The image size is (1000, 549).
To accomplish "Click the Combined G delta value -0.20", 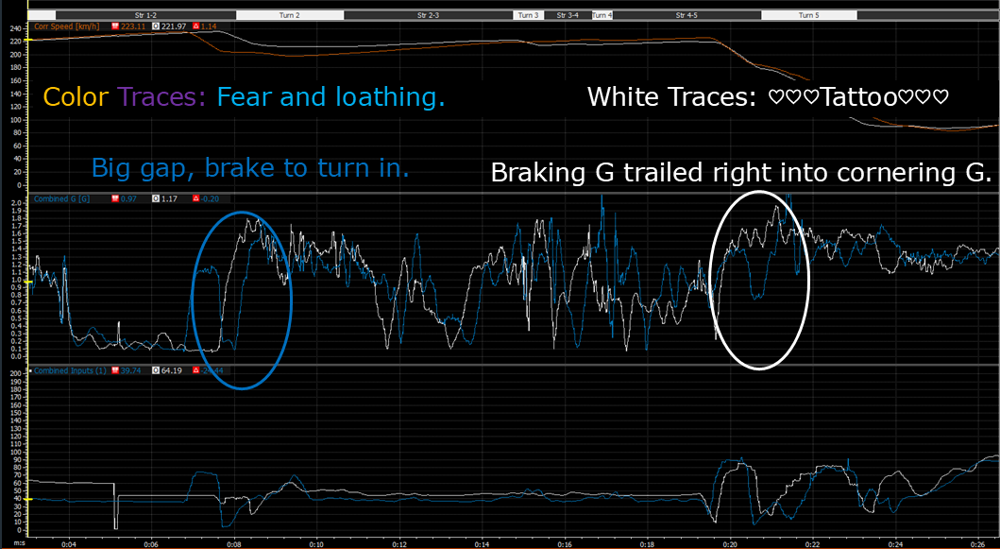I will pyautogui.click(x=210, y=198).
